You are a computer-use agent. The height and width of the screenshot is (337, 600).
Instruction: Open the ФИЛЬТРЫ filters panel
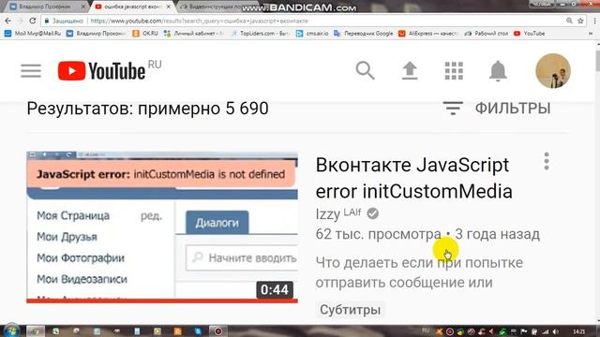pyautogui.click(x=497, y=109)
